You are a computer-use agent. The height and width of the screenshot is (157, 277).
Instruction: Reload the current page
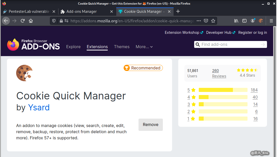tap(23, 21)
